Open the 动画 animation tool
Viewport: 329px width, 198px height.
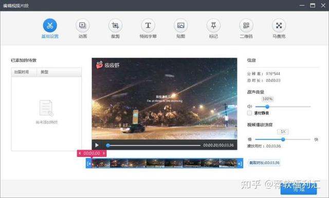pyautogui.click(x=83, y=25)
